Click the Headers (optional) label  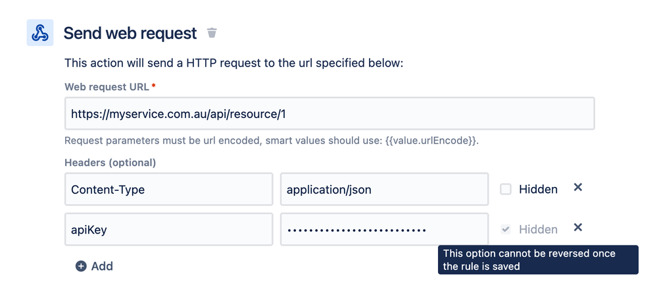click(110, 163)
